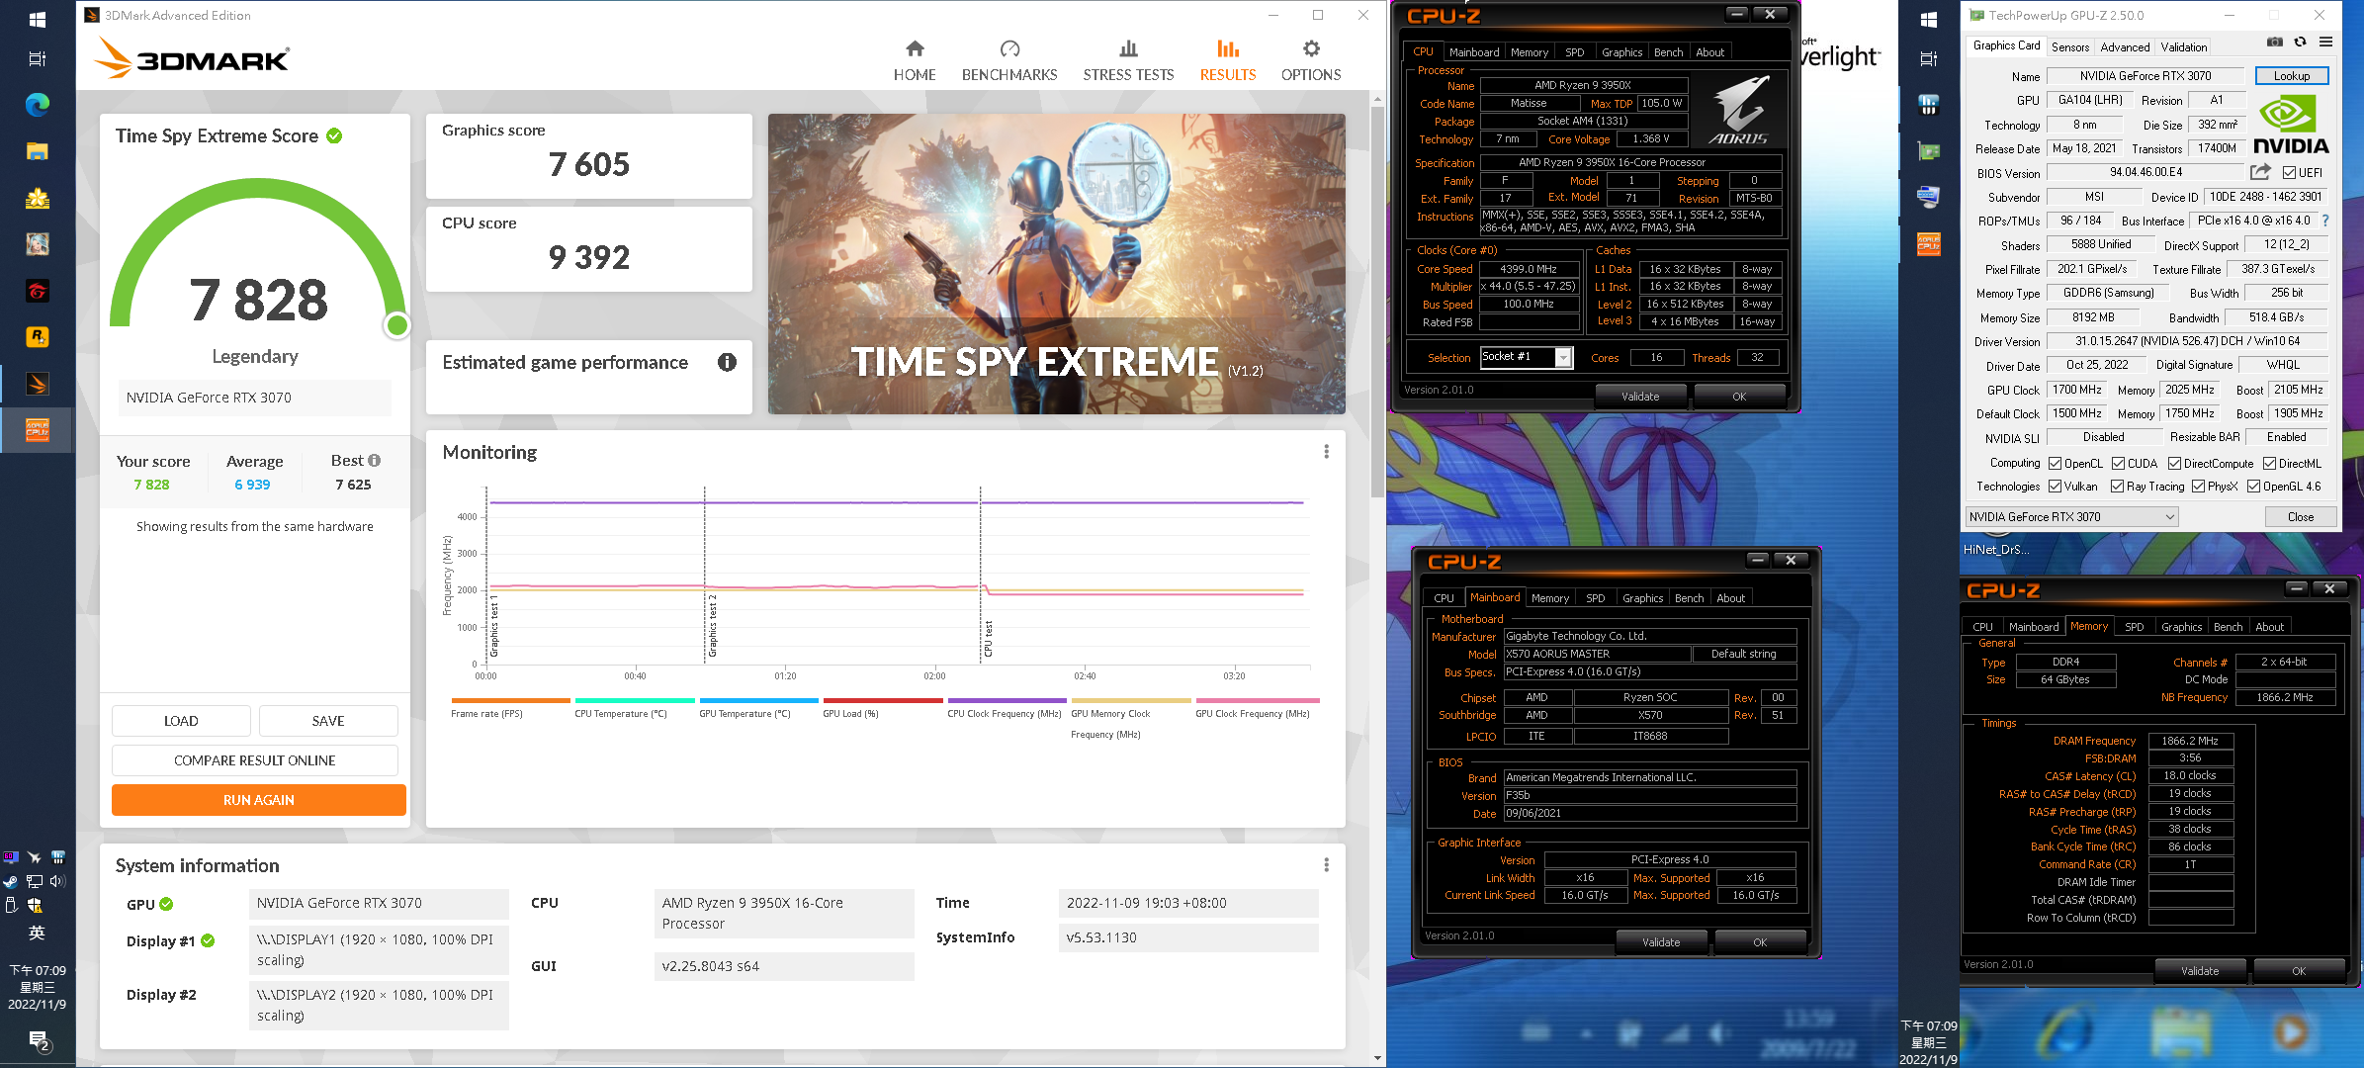Image resolution: width=2364 pixels, height=1068 pixels.
Task: Click the Lookup button in GPU-Z
Action: click(2291, 76)
